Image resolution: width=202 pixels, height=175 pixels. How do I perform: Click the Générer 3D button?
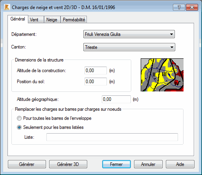(68, 164)
